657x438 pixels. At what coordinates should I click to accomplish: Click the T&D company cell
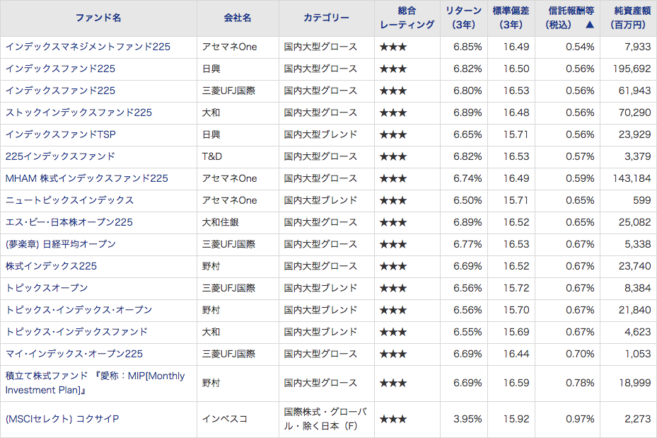tap(212, 157)
